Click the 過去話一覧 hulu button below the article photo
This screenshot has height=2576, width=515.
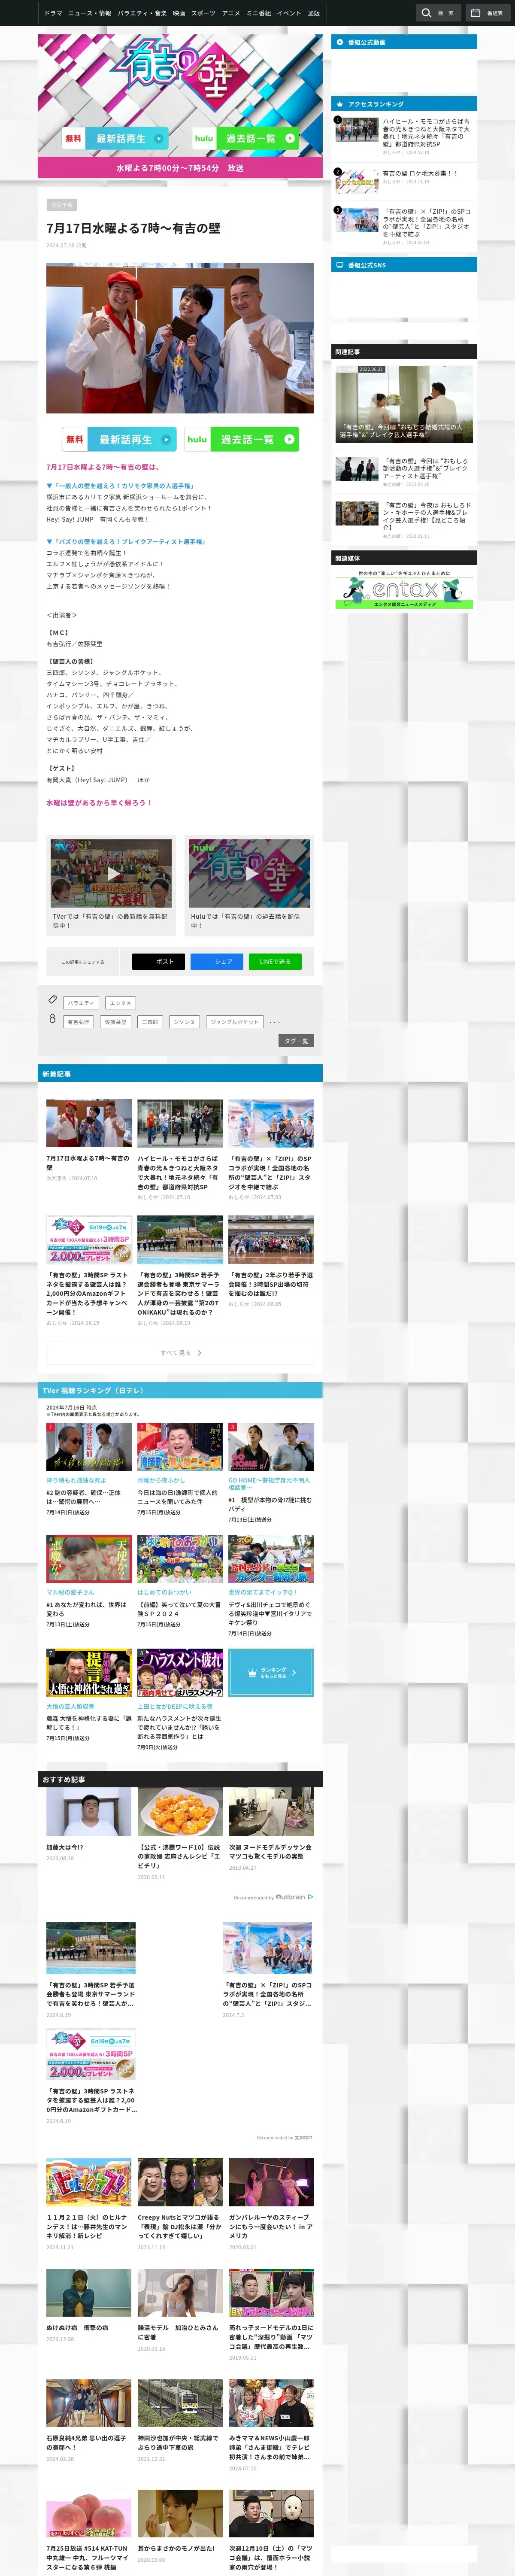pyautogui.click(x=242, y=439)
